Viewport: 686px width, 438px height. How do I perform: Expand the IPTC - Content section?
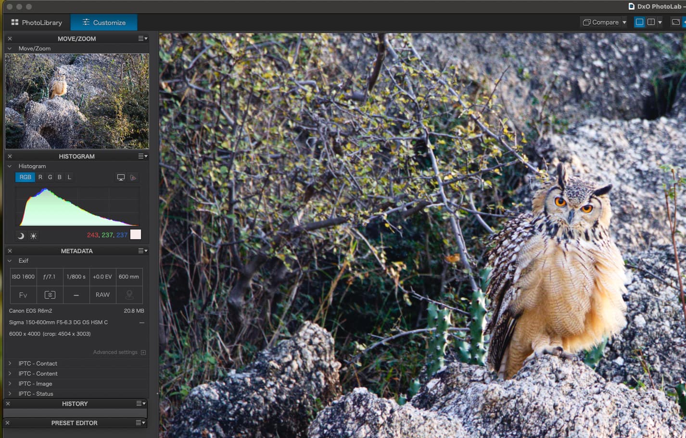click(77, 374)
